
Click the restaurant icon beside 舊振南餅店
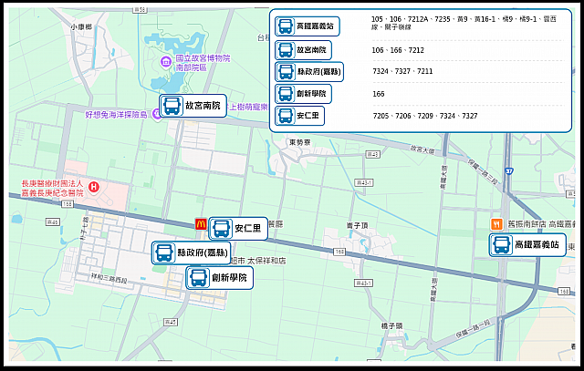tap(497, 223)
